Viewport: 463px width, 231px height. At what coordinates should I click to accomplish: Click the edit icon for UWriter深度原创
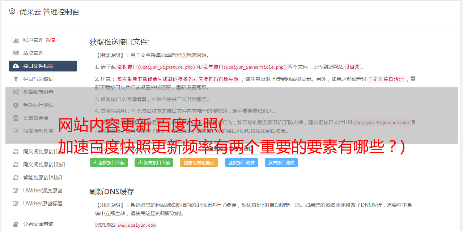[16, 191]
